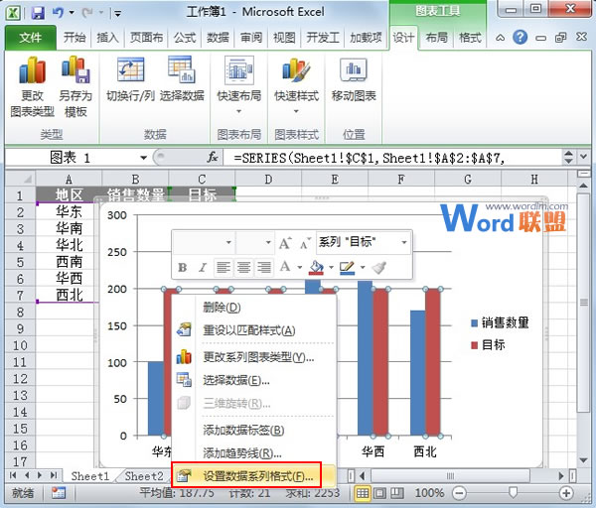Click macro record icon in status bar

click(59, 493)
